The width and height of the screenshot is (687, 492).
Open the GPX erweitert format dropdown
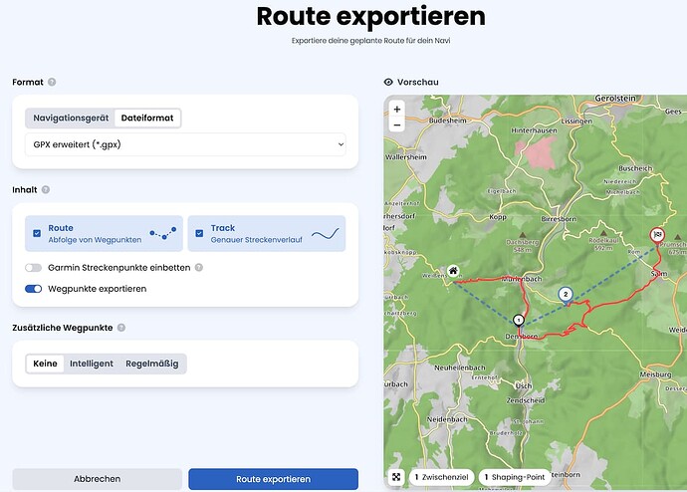[185, 144]
